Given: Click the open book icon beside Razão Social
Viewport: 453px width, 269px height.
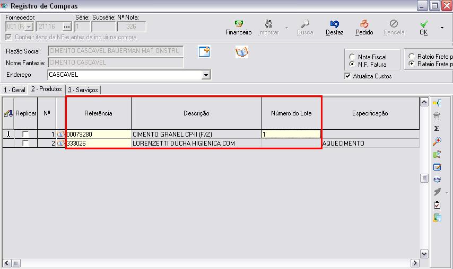Looking at the screenshot, I should point(242,52).
